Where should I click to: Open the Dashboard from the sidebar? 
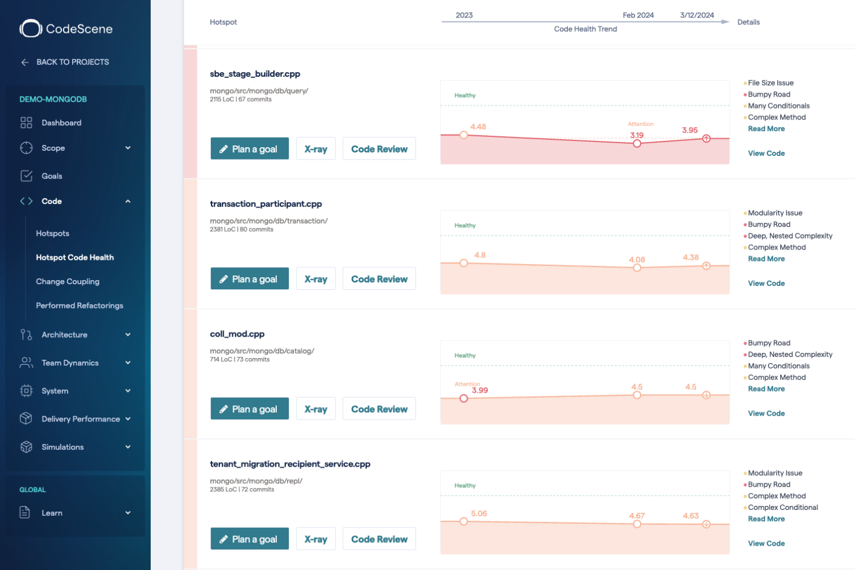pyautogui.click(x=25, y=122)
